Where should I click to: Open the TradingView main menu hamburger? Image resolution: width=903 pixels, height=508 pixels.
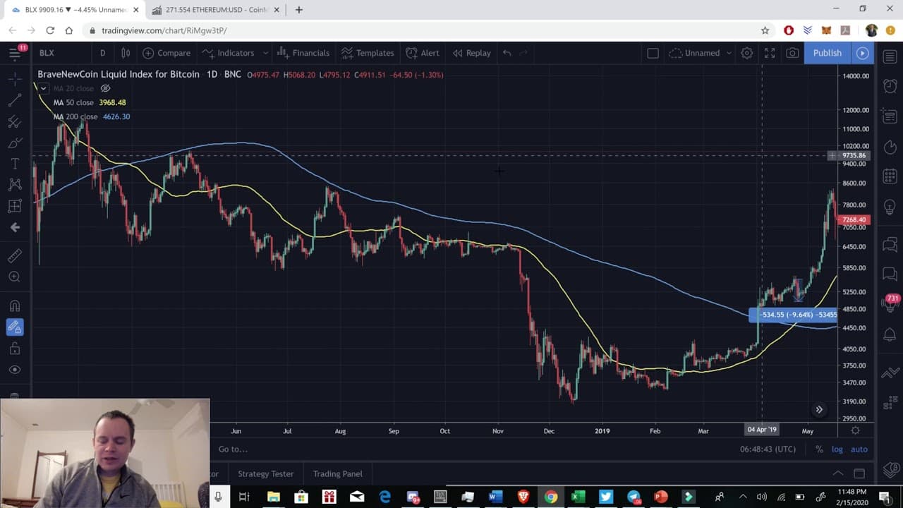coord(14,53)
